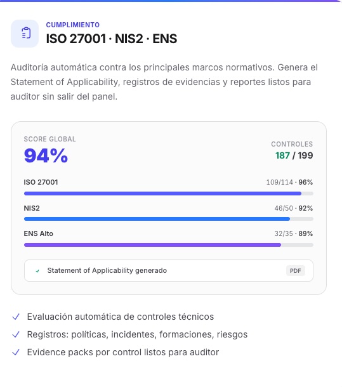Click the ISO 27001 progress bar

(x=169, y=193)
